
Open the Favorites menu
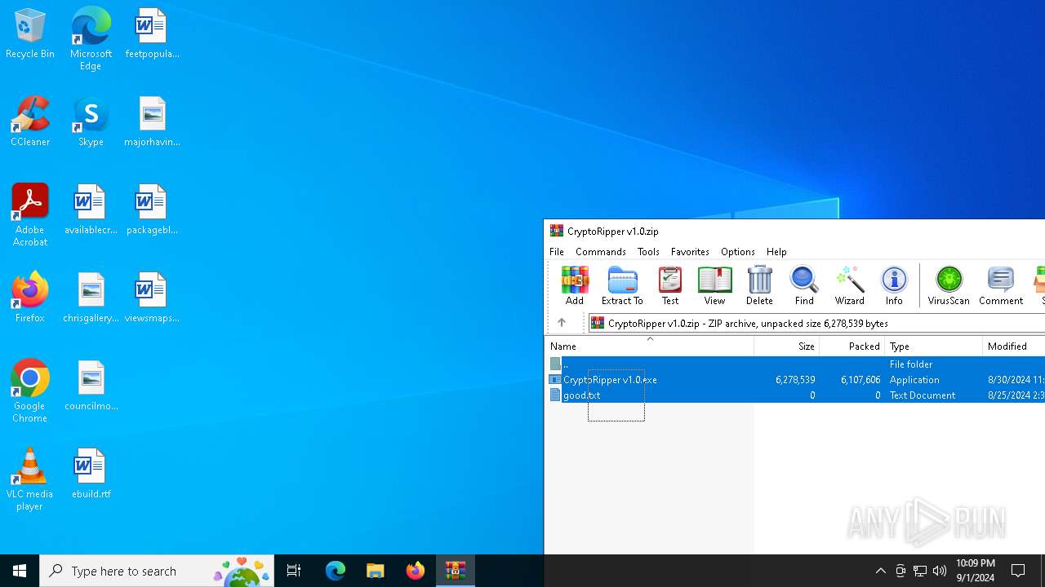690,252
